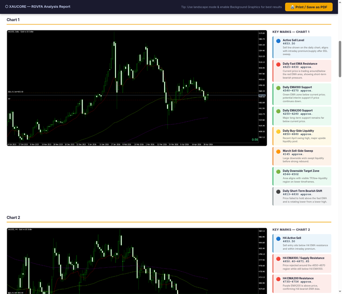Open the Chart 2 H4 XAUUSD chart image
This screenshot has height=294, width=342.
[137, 261]
